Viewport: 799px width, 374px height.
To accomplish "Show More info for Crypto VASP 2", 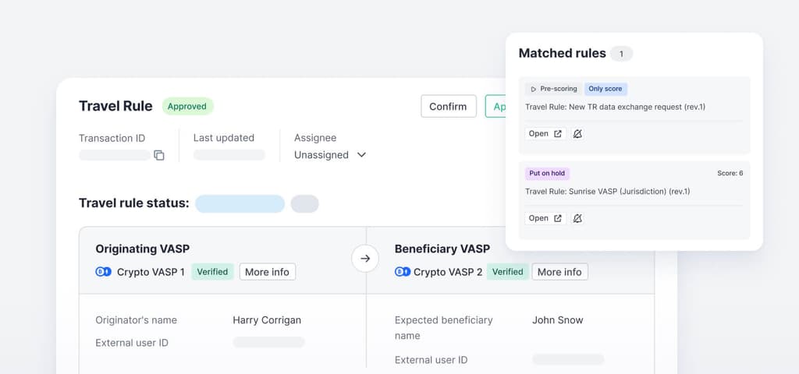I will tap(559, 272).
